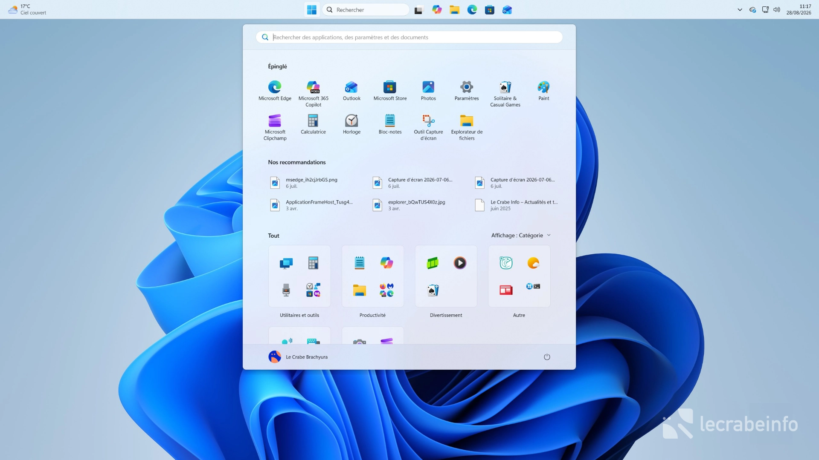The image size is (819, 460).
Task: Open the pinned Bloc-notes app
Action: [x=390, y=124]
